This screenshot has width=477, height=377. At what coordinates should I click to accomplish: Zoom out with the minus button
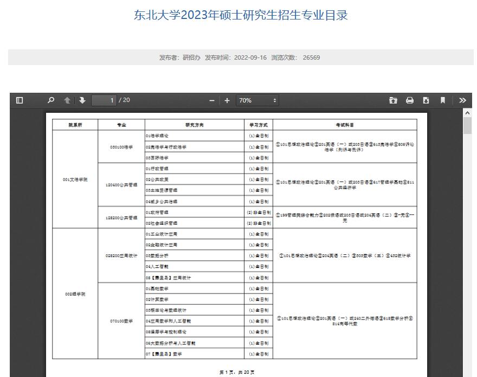[212, 100]
